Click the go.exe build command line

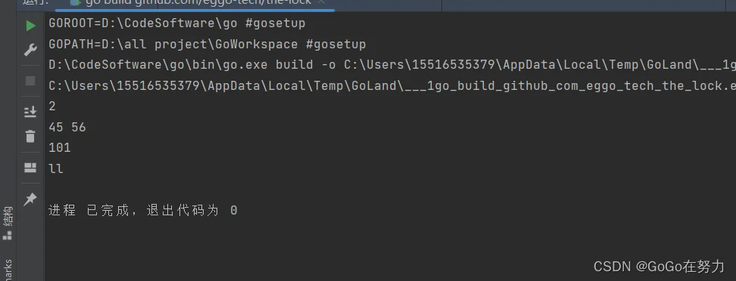pos(392,65)
